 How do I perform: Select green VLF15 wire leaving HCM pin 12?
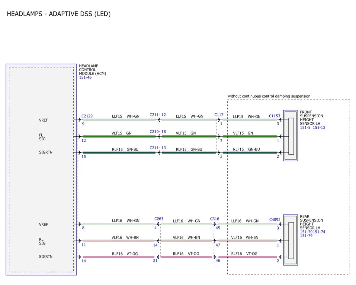pos(119,137)
